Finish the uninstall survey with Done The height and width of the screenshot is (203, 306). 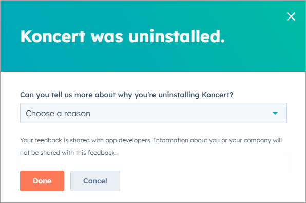coord(42,181)
